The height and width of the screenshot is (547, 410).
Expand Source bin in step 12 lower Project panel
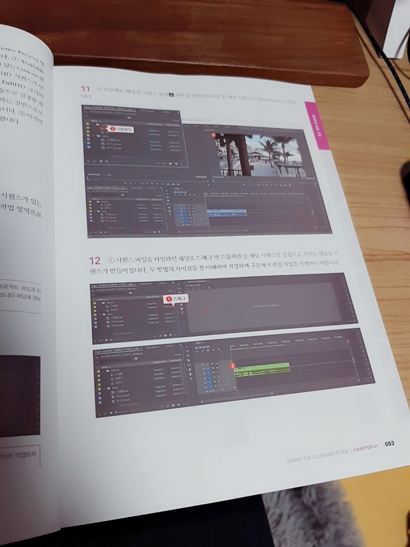[104, 388]
